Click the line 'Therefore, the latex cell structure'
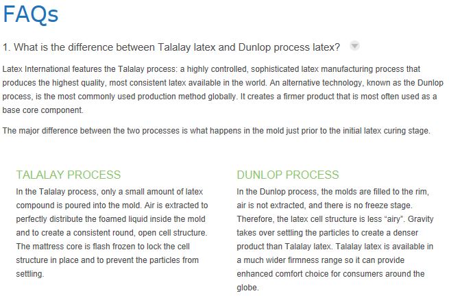Screen dimensions: 449x300 [335, 219]
